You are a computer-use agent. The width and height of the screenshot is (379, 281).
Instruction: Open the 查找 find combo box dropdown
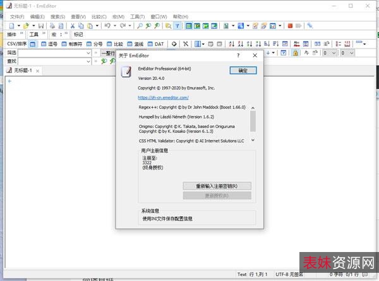click(x=88, y=62)
